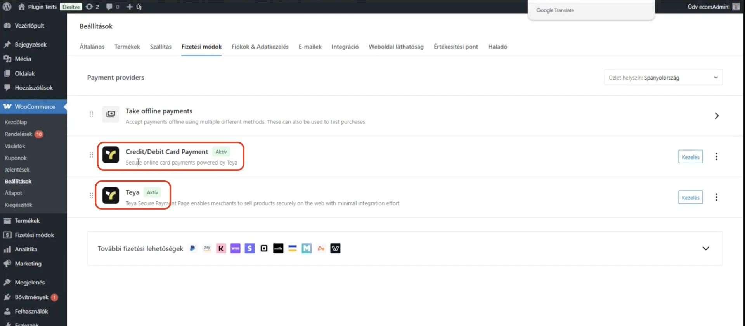Go to Bővítmények in the sidebar
Screen dimensions: 745x326
coord(31,297)
